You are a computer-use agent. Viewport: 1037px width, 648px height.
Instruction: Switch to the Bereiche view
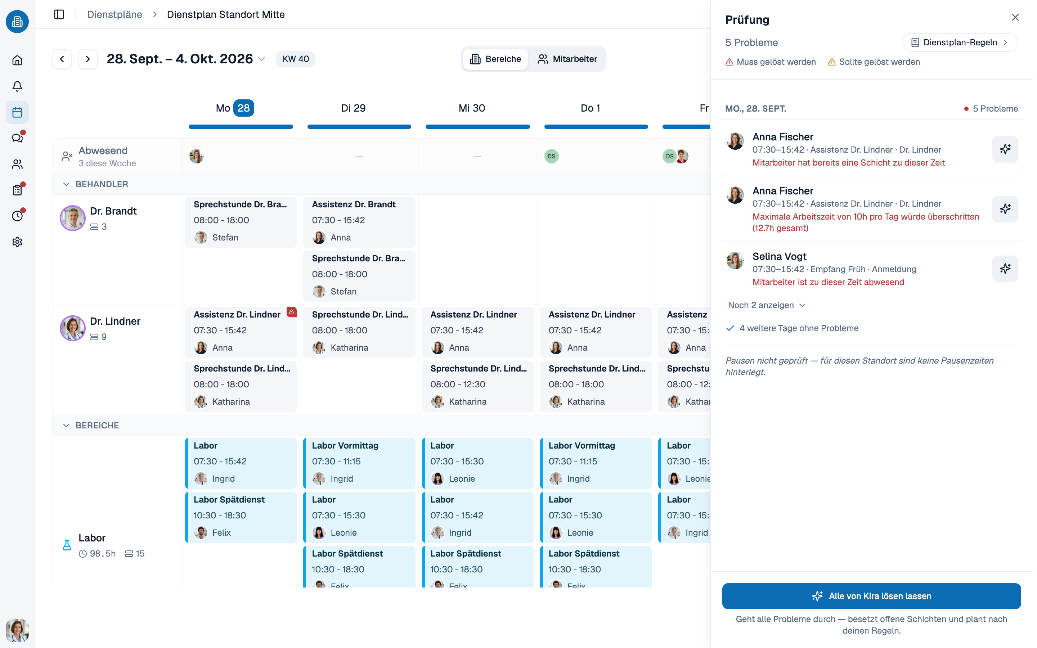(495, 59)
